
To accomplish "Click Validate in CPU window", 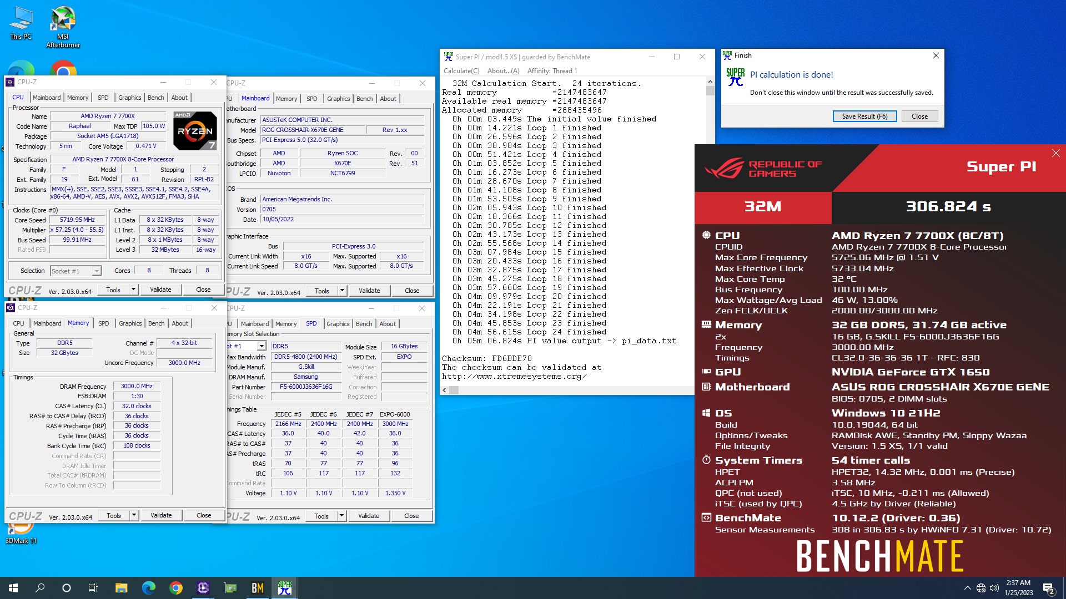I will [160, 290].
